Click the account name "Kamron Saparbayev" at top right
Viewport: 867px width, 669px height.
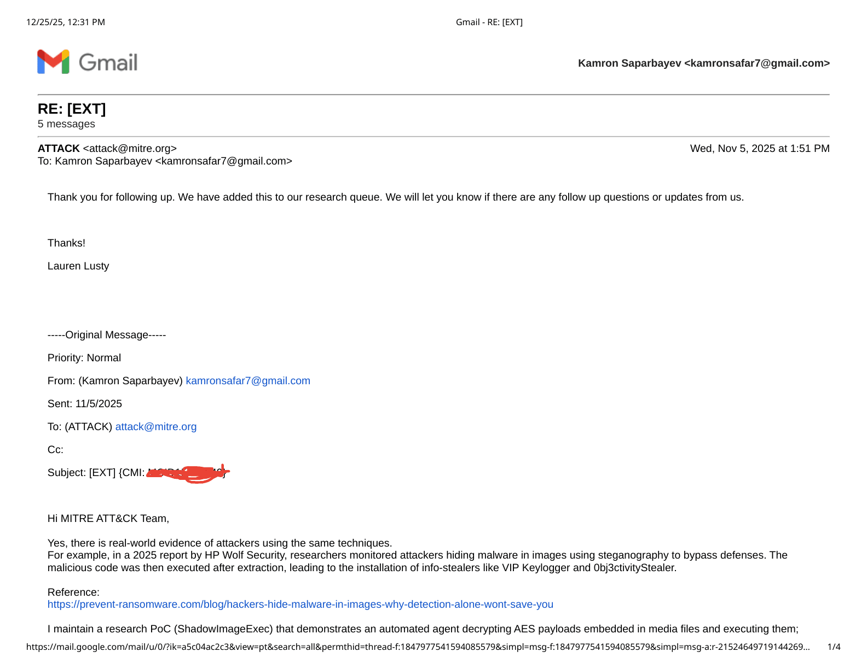coord(629,63)
